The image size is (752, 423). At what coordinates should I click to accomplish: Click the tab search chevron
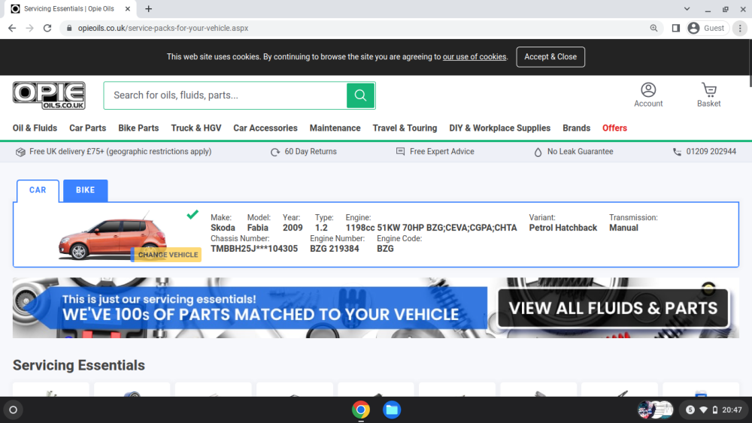pyautogui.click(x=687, y=8)
